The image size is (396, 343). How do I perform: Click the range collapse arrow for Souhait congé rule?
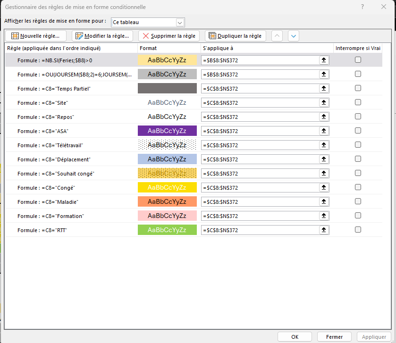(324, 173)
